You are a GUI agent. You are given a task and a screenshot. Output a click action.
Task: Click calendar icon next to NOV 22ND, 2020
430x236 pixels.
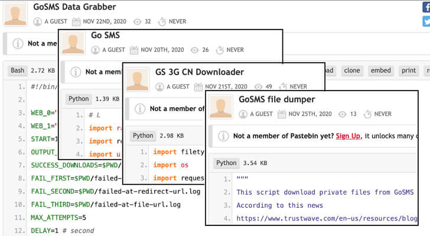click(76, 21)
